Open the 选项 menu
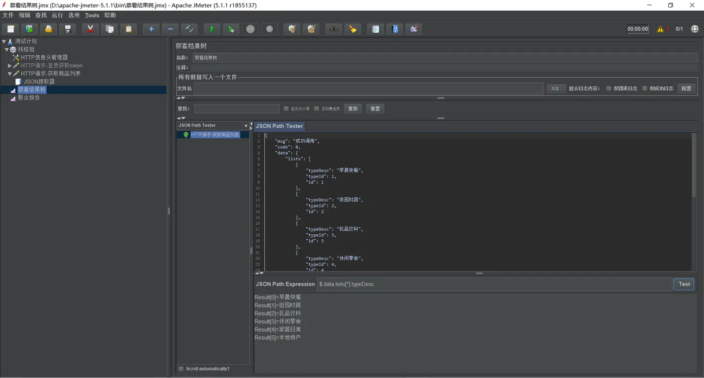Viewport: 704px width, 378px height. pos(74,16)
